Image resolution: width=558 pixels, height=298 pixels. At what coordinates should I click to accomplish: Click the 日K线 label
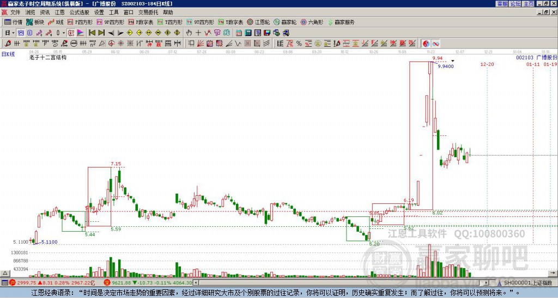click(x=8, y=54)
